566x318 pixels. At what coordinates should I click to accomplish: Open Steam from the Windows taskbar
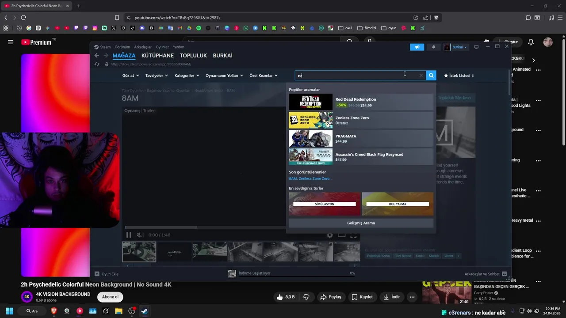point(144,311)
